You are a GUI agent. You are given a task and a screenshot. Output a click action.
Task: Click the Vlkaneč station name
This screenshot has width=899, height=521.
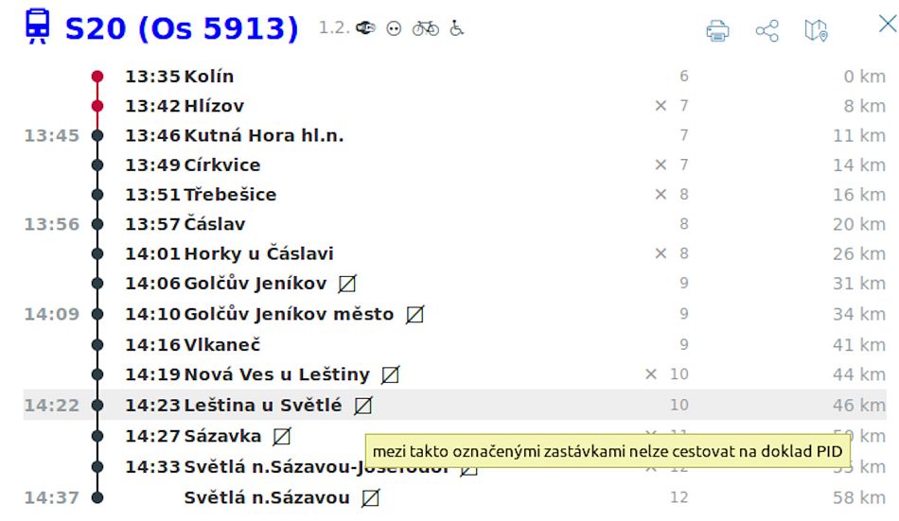(x=221, y=345)
